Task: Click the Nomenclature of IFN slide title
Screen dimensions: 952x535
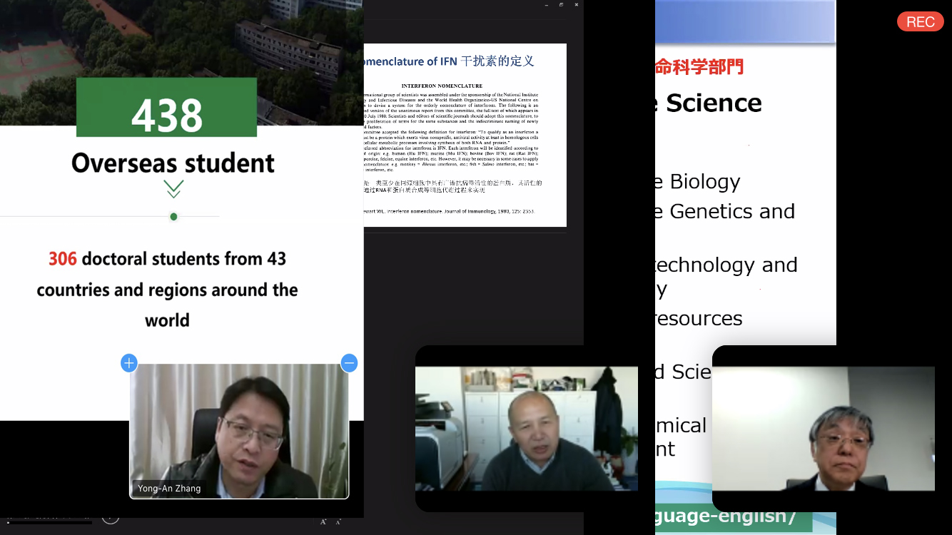Action: [449, 61]
